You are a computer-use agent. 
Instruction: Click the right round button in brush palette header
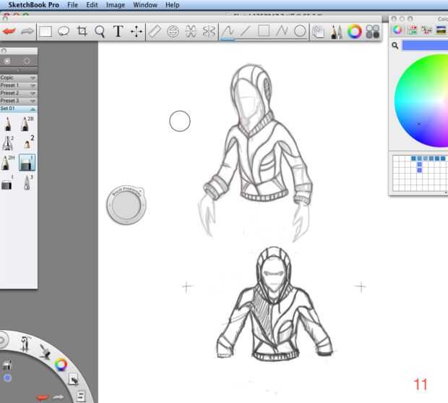pyautogui.click(x=27, y=61)
